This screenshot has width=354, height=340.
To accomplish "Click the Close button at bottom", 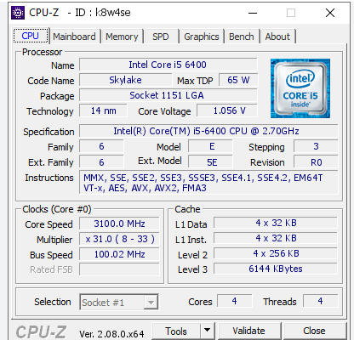I will tap(314, 331).
